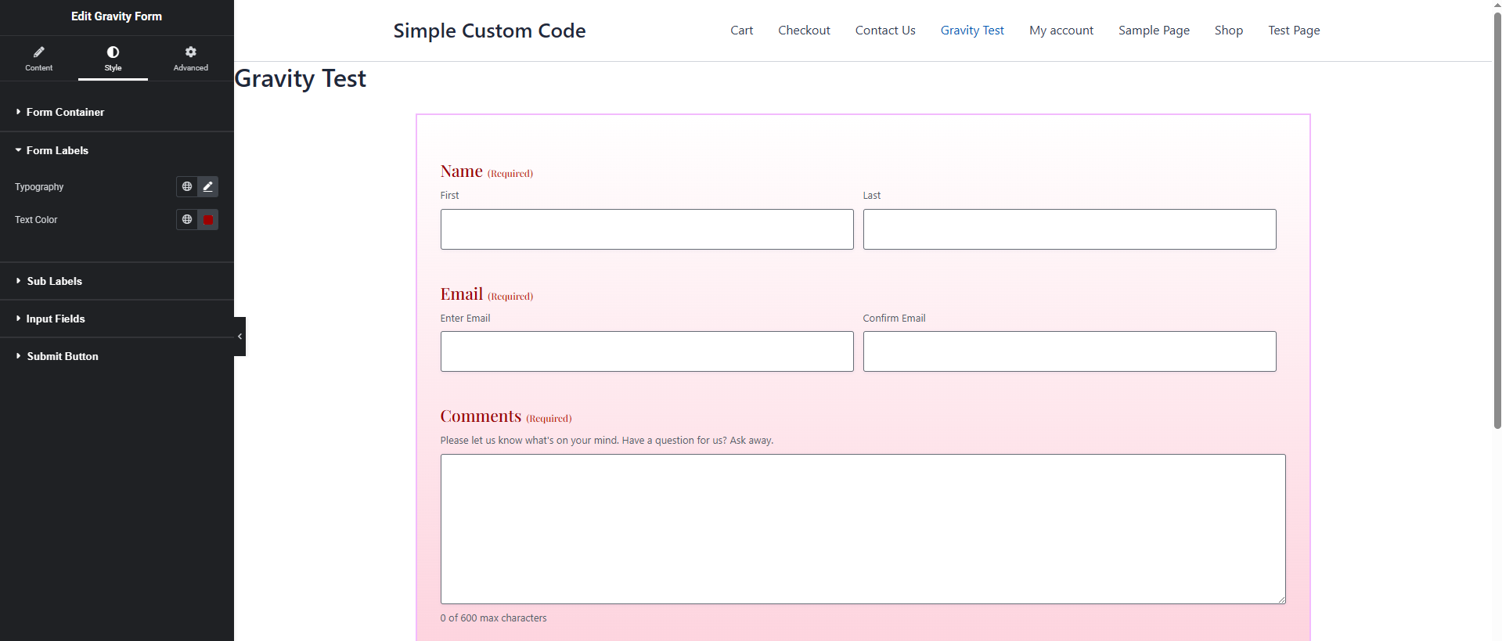The height and width of the screenshot is (641, 1502).
Task: Open the red Text Color swatch
Action: tap(207, 220)
